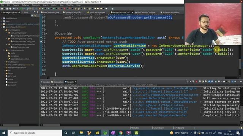Minimize the Package Explorer view
This screenshot has height=136, width=243.
(35, 12)
